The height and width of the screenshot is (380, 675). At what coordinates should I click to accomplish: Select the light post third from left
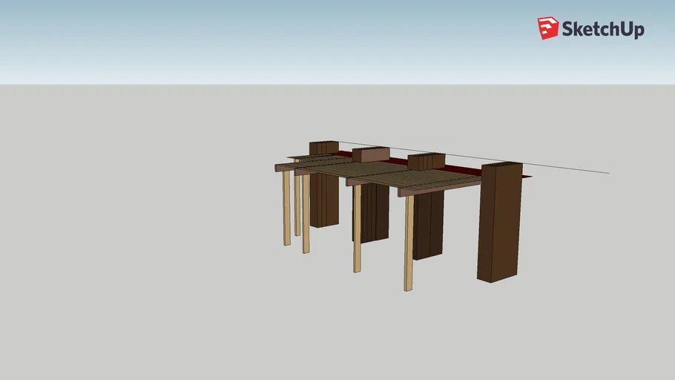tap(306, 215)
